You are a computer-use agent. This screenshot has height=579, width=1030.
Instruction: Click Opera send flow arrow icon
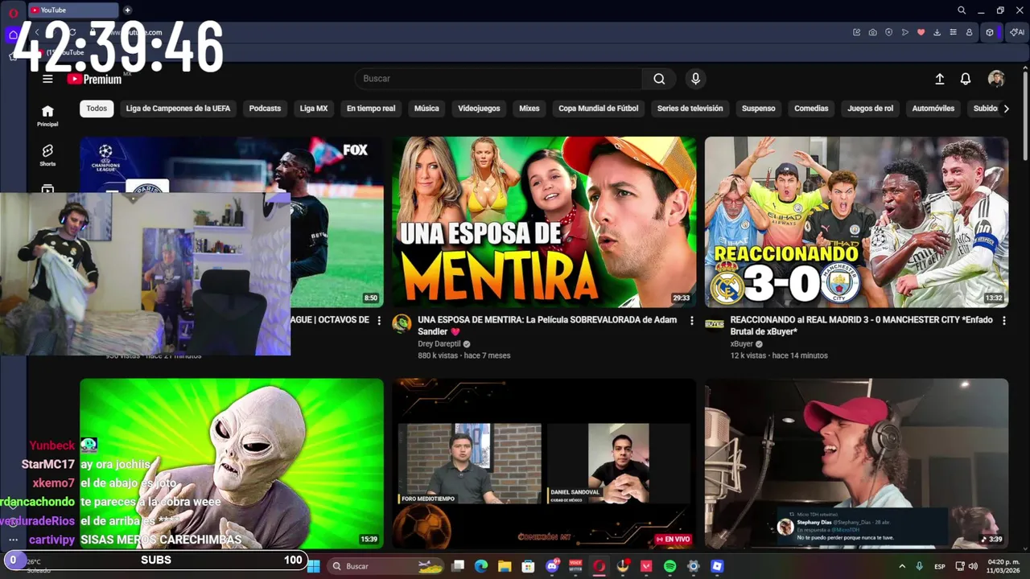pyautogui.click(x=905, y=32)
